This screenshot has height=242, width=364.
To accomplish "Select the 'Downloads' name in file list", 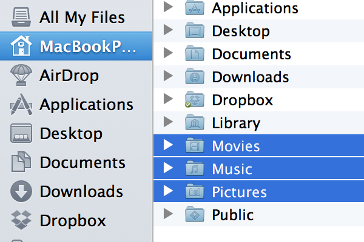I will pyautogui.click(x=251, y=77).
